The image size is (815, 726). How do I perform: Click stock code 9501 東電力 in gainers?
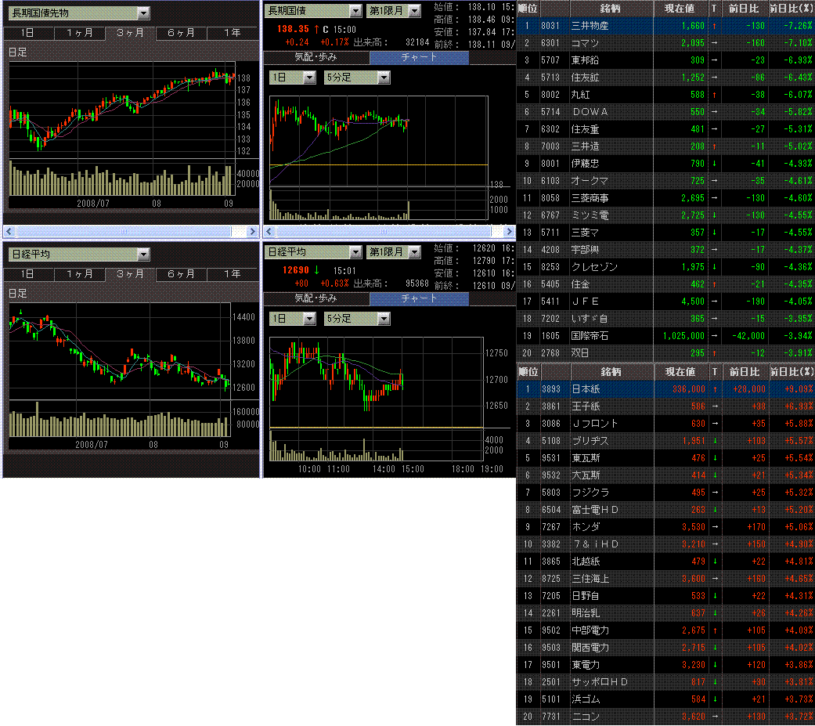coord(551,665)
